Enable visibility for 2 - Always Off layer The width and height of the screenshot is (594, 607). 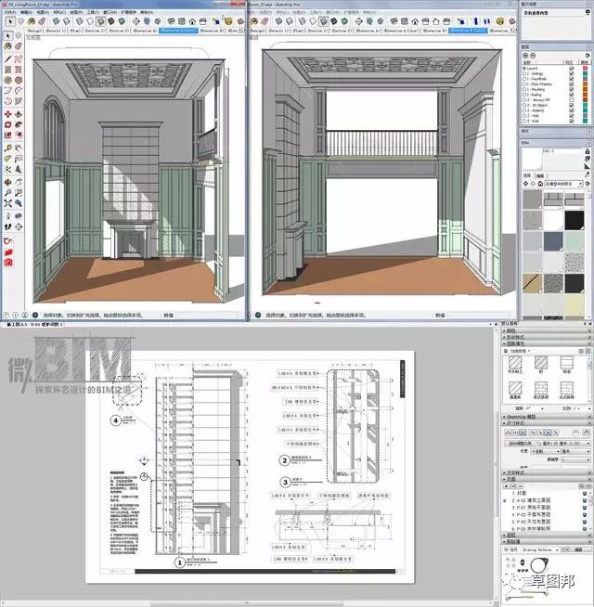click(572, 99)
